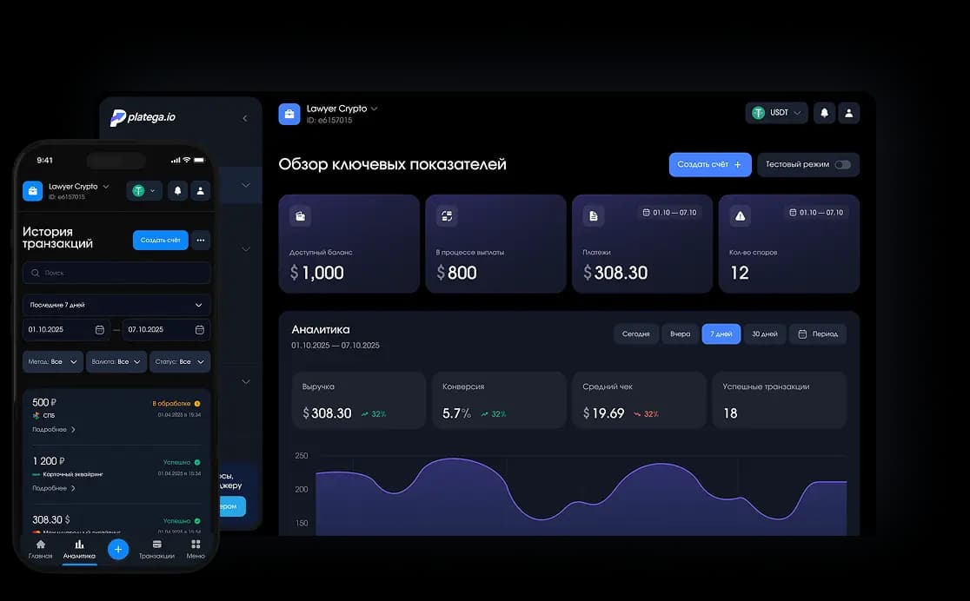The height and width of the screenshot is (601, 970).
Task: Tap the blue plus floating action button
Action: click(x=117, y=549)
